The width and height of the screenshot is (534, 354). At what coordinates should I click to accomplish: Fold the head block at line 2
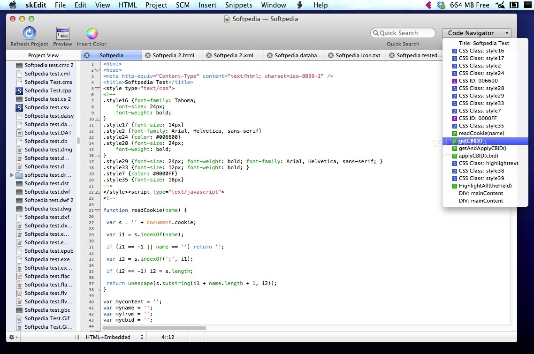tap(98, 70)
